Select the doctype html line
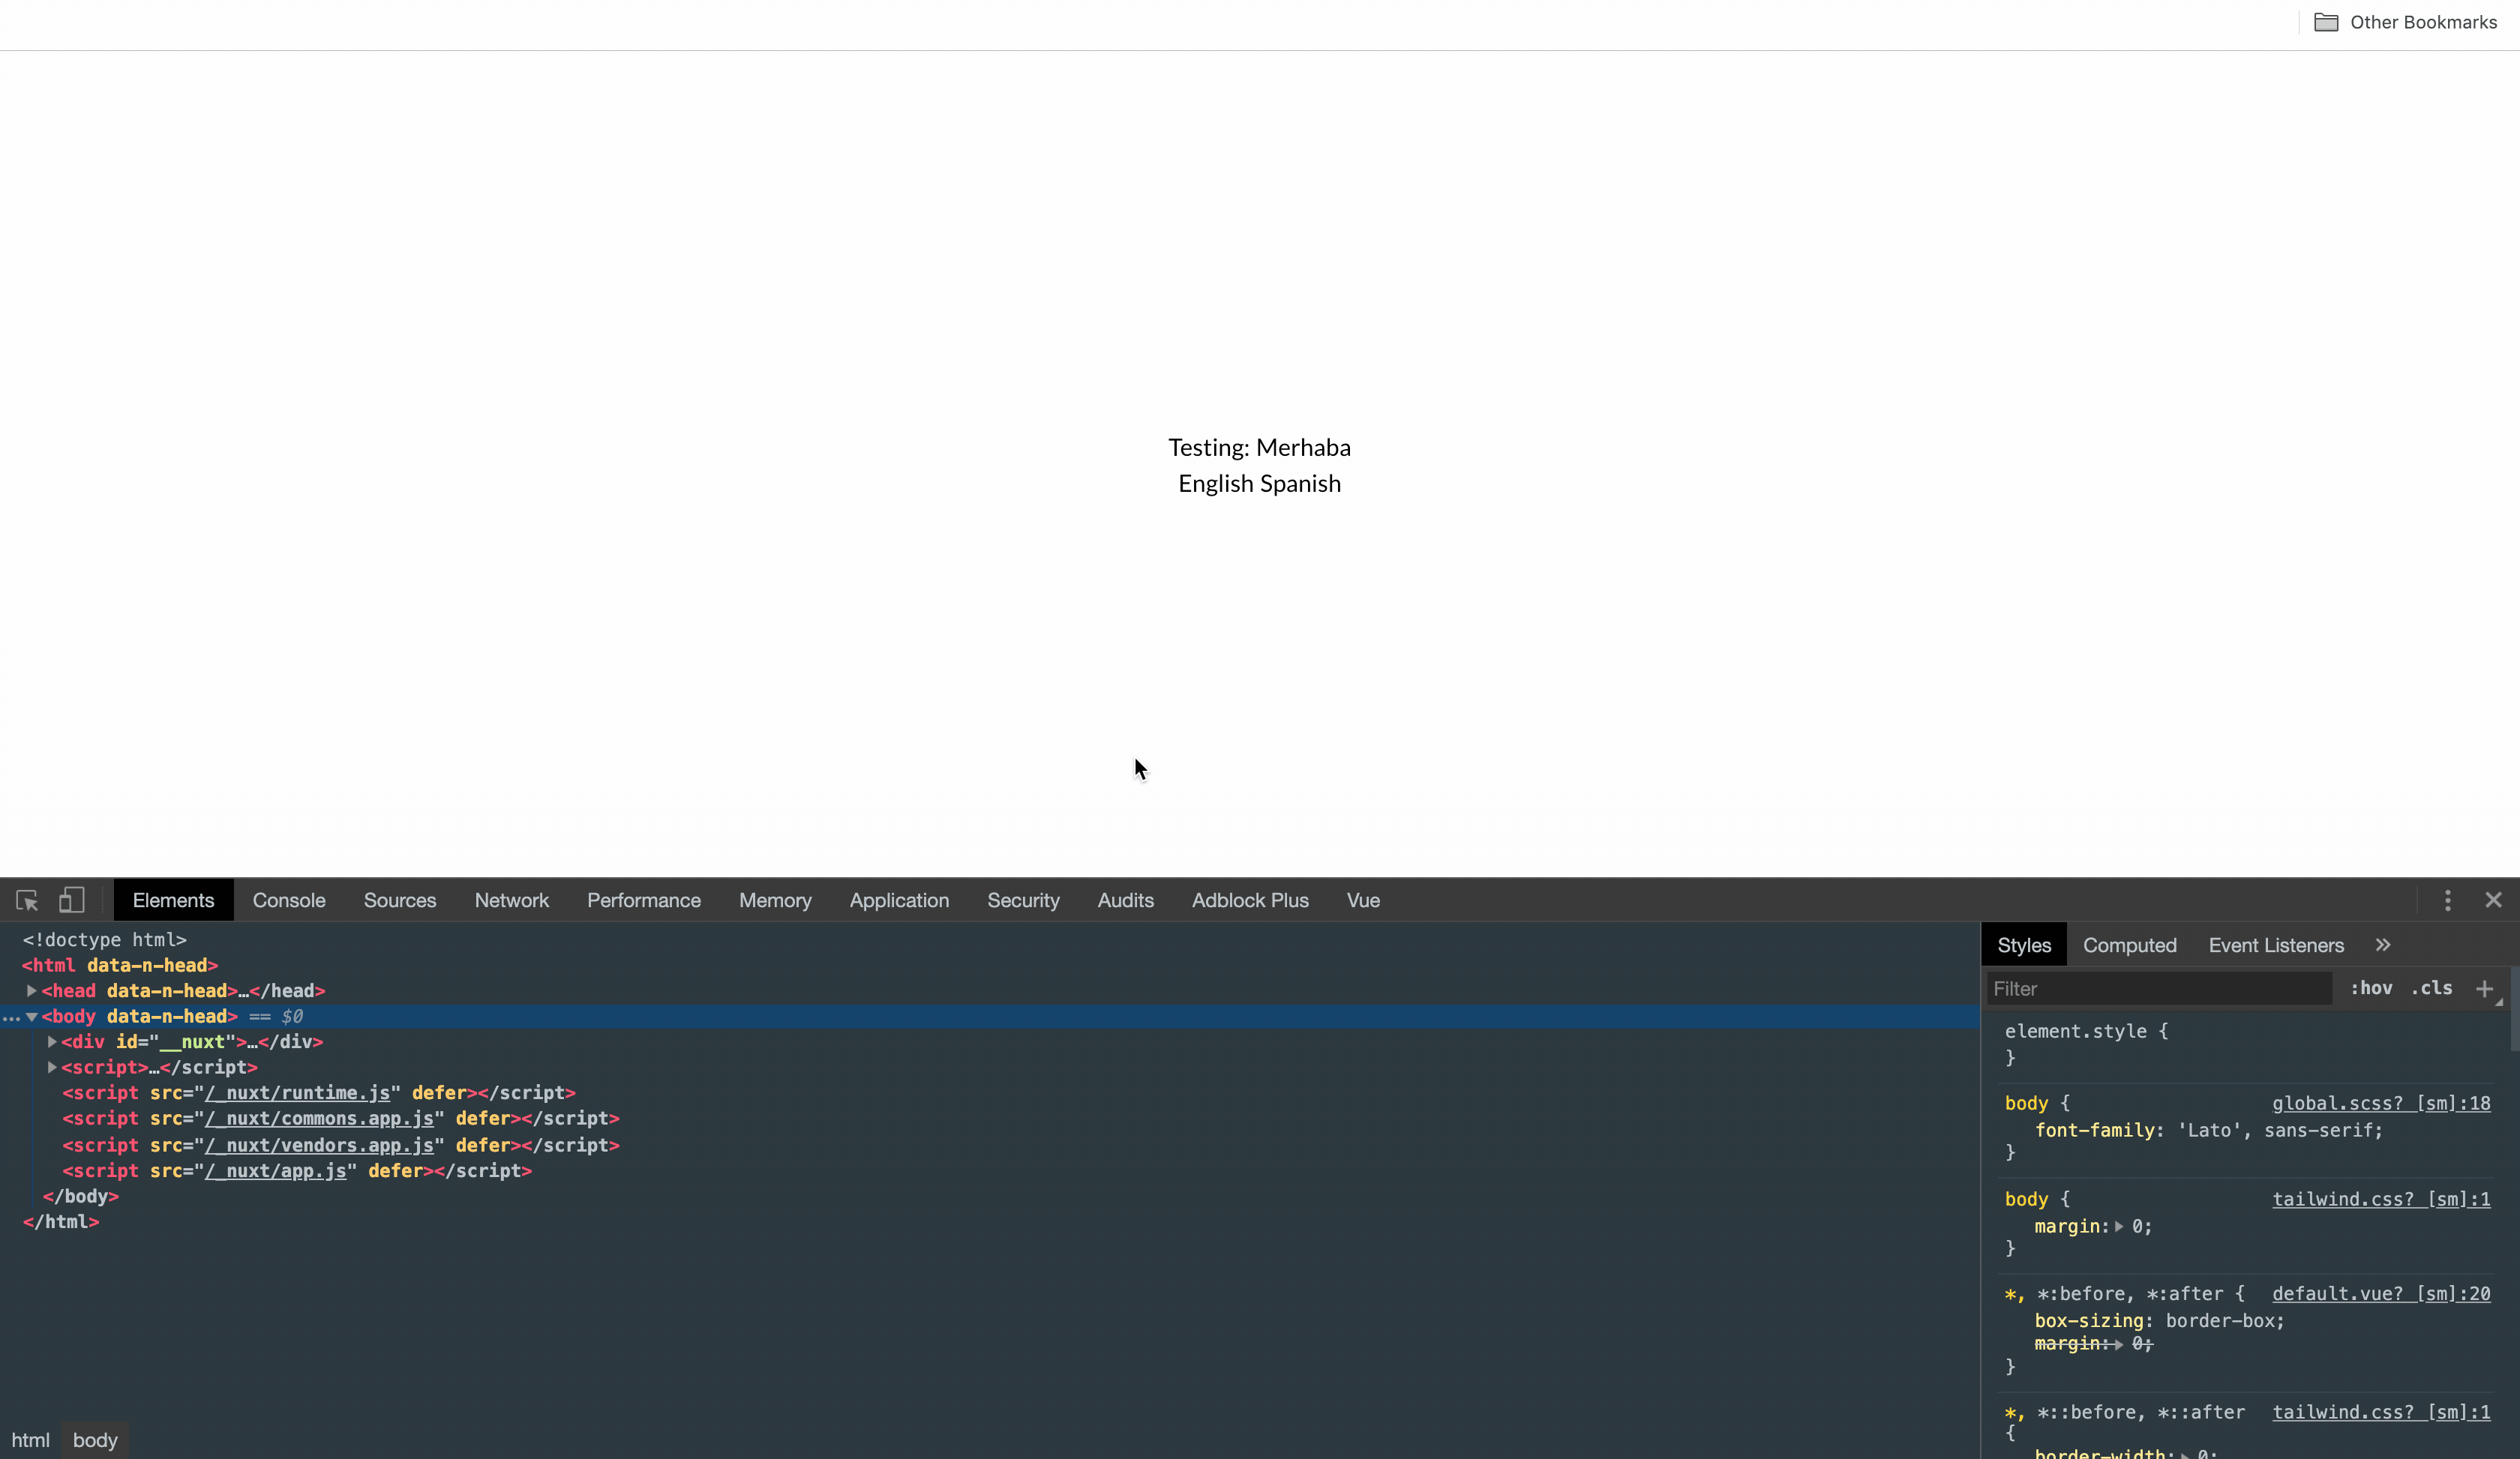The width and height of the screenshot is (2520, 1459). 105,939
